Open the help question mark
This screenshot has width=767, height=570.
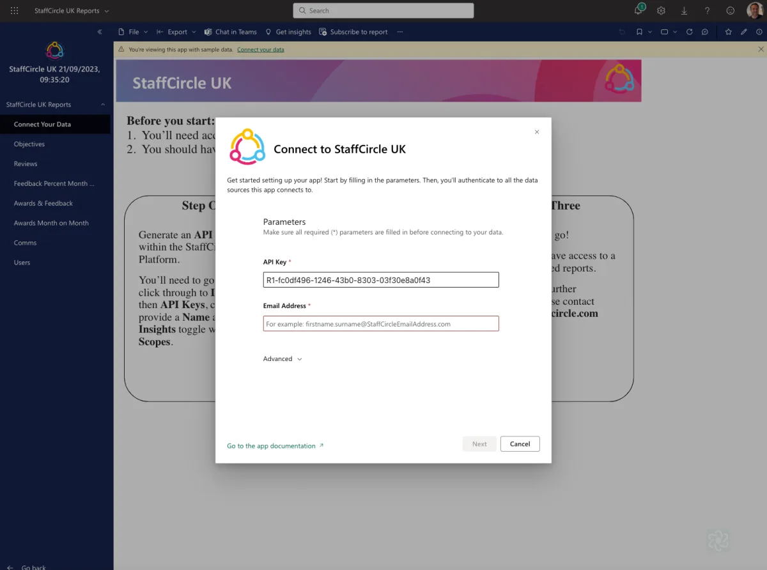(x=707, y=11)
